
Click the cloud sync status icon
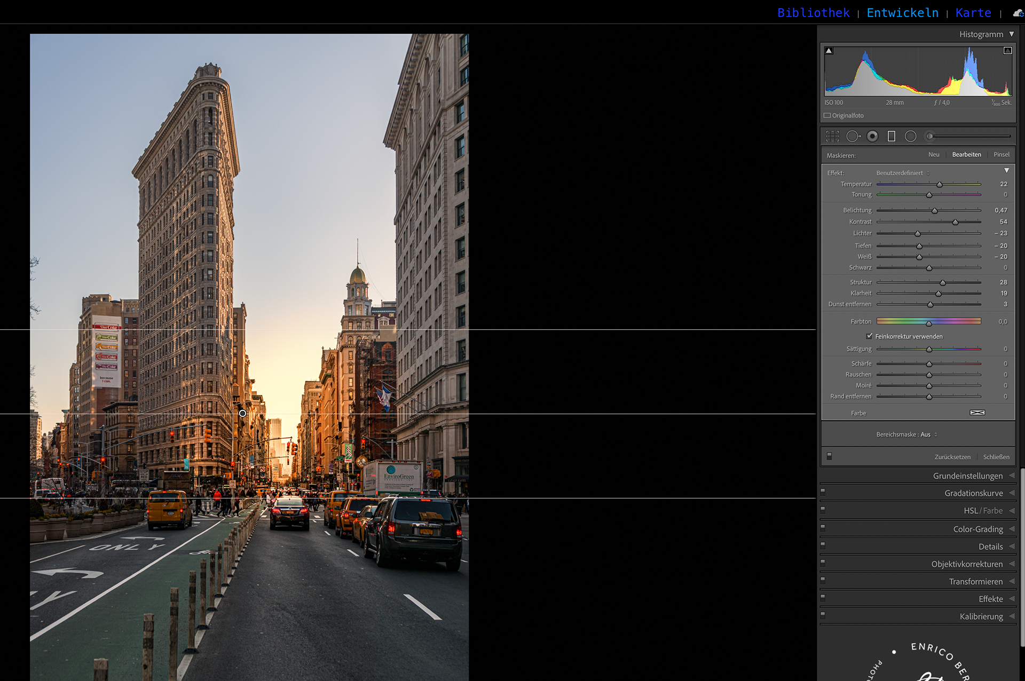coord(1018,13)
